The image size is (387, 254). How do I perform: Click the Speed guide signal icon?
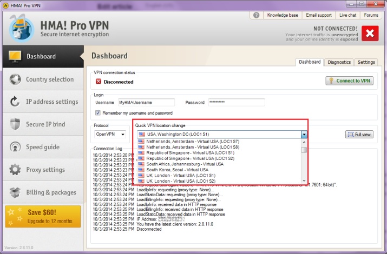(15, 147)
